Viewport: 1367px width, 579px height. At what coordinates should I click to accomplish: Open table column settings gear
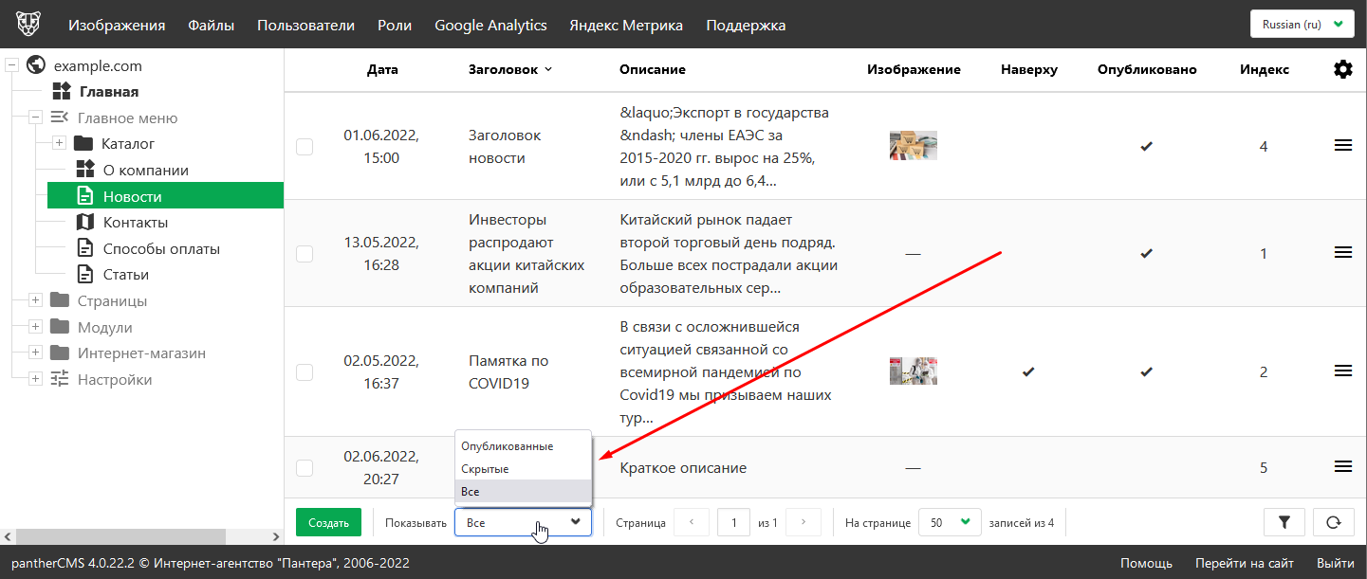(x=1342, y=69)
